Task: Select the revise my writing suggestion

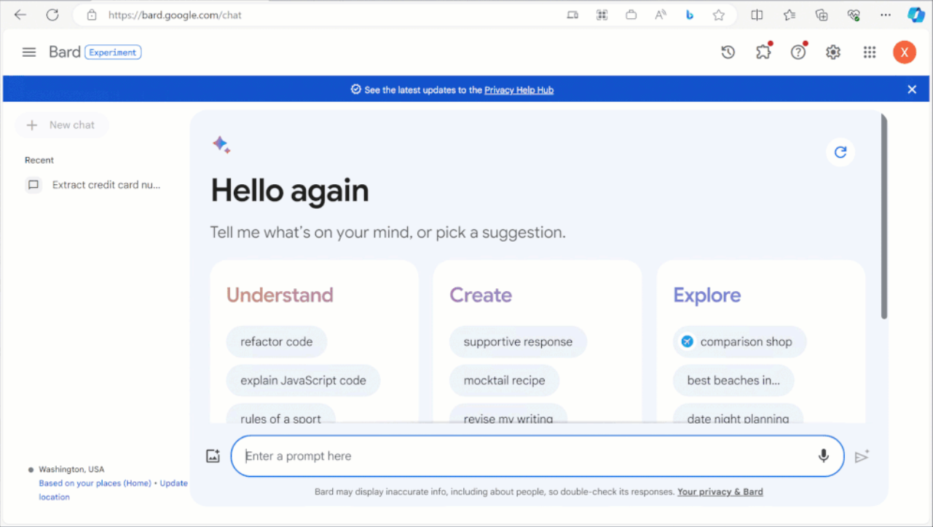Action: (x=508, y=416)
